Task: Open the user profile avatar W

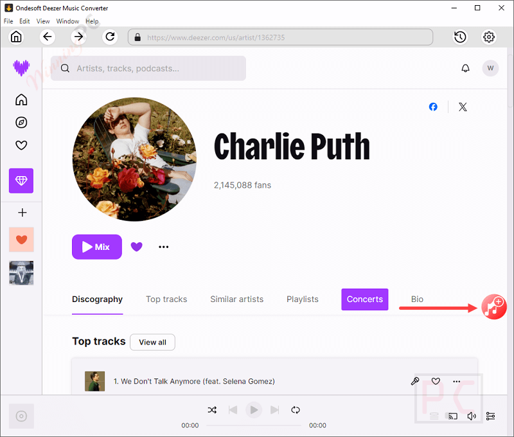Action: tap(490, 68)
